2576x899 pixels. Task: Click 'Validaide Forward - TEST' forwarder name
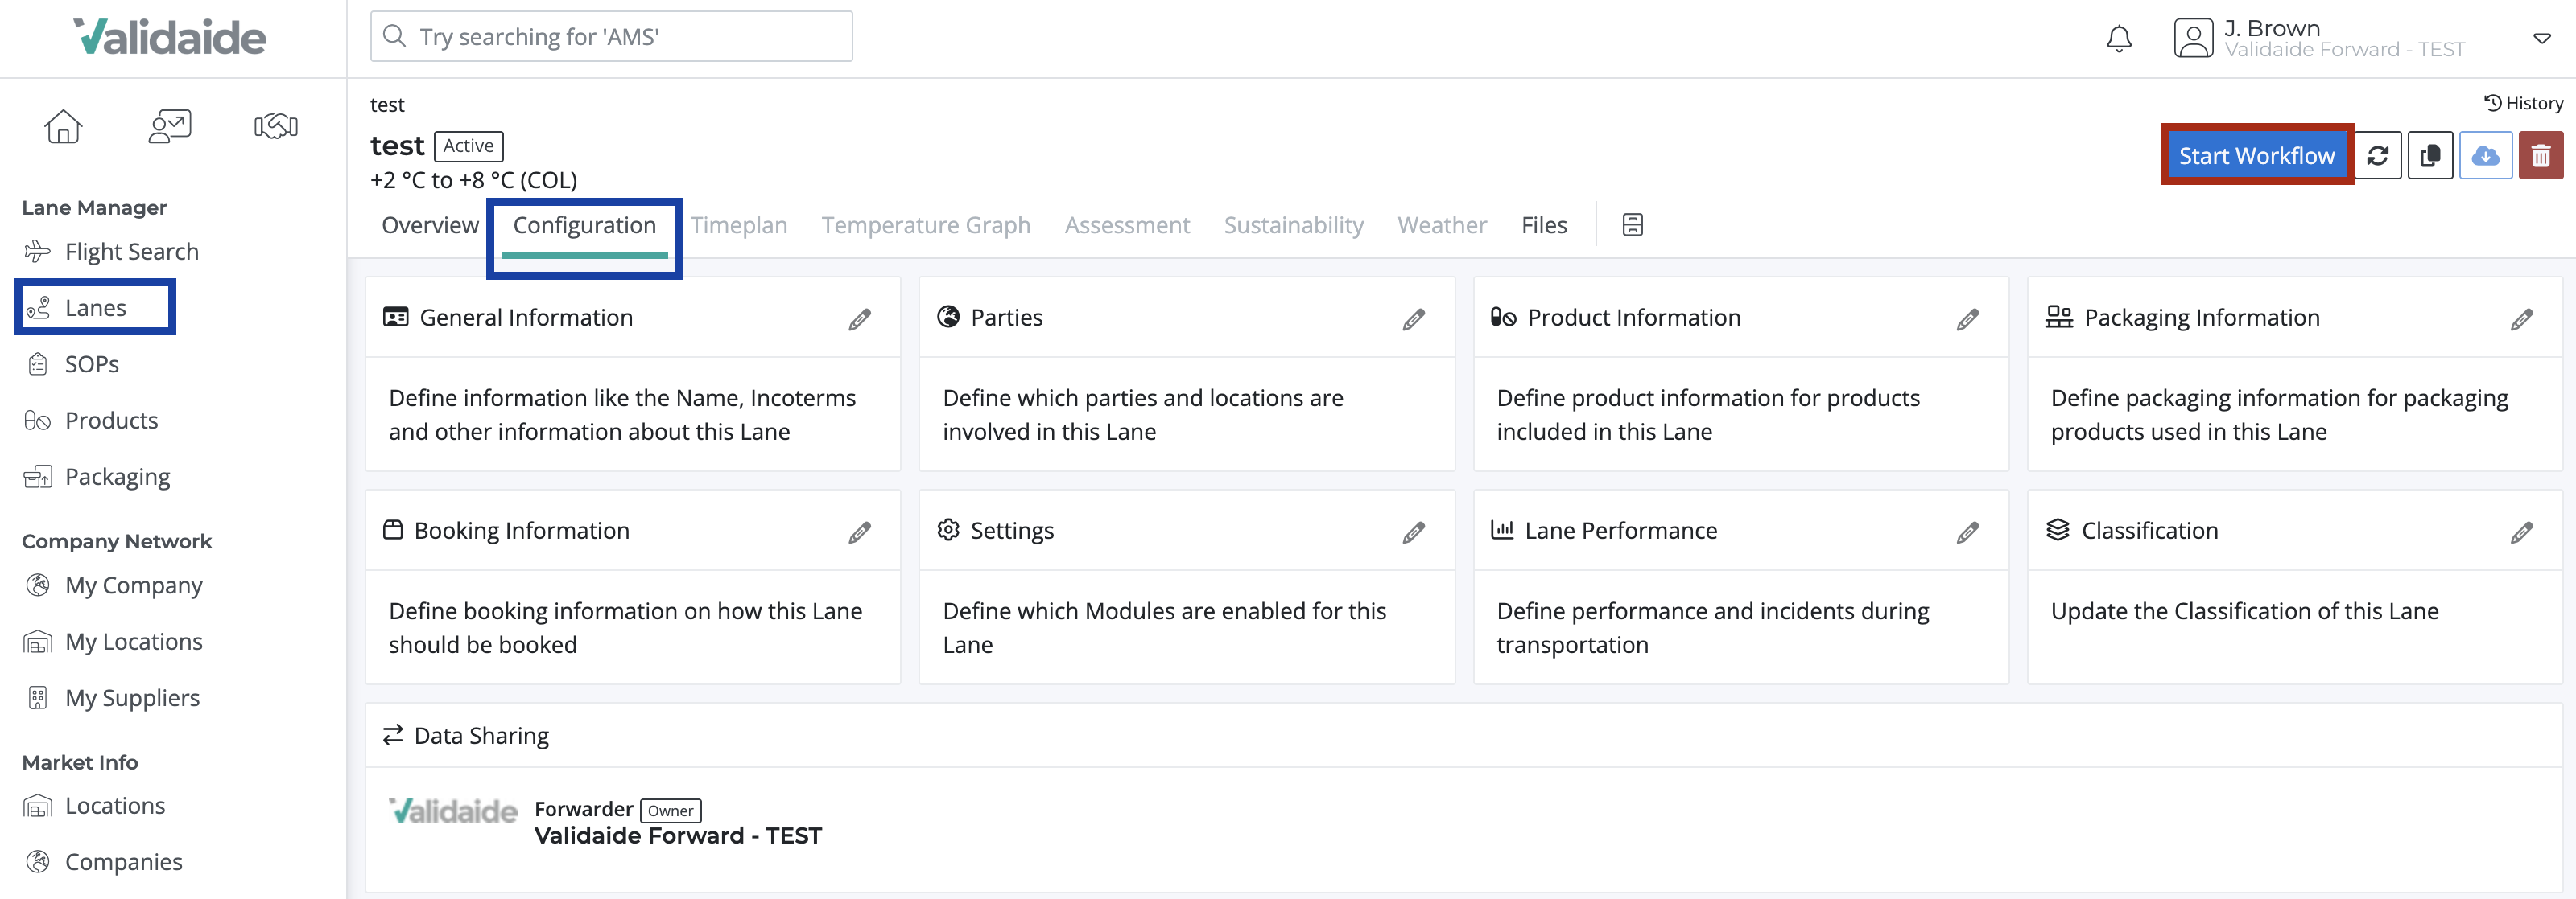(677, 836)
